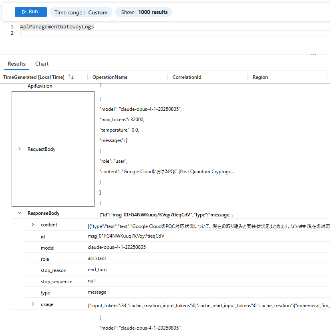Click the Run query button

click(30, 12)
